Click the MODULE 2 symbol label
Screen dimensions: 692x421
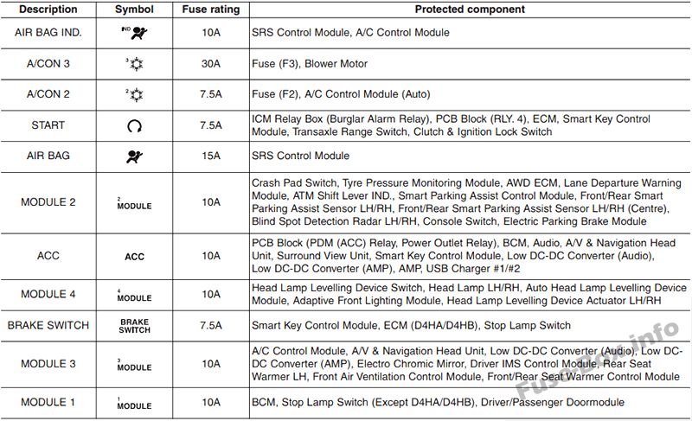coord(134,204)
